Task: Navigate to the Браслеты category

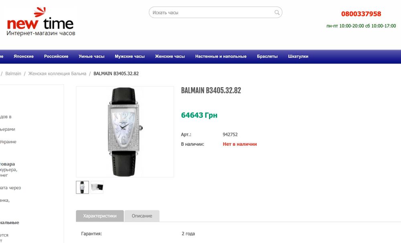Action: [x=267, y=57]
